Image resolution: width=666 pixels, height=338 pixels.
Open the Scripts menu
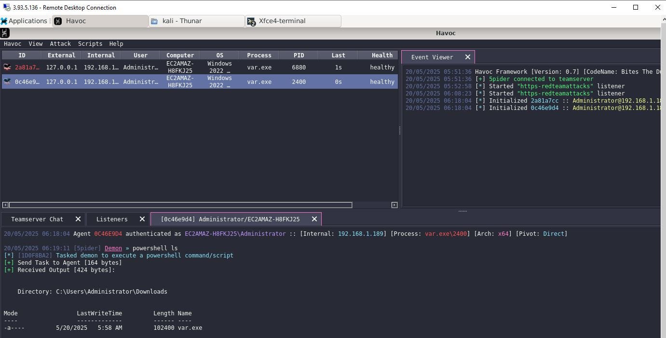[90, 43]
